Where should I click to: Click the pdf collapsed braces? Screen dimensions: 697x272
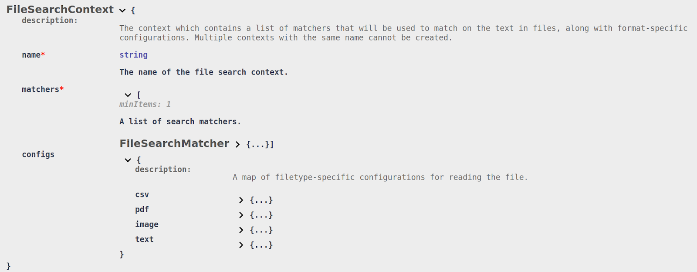261,215
